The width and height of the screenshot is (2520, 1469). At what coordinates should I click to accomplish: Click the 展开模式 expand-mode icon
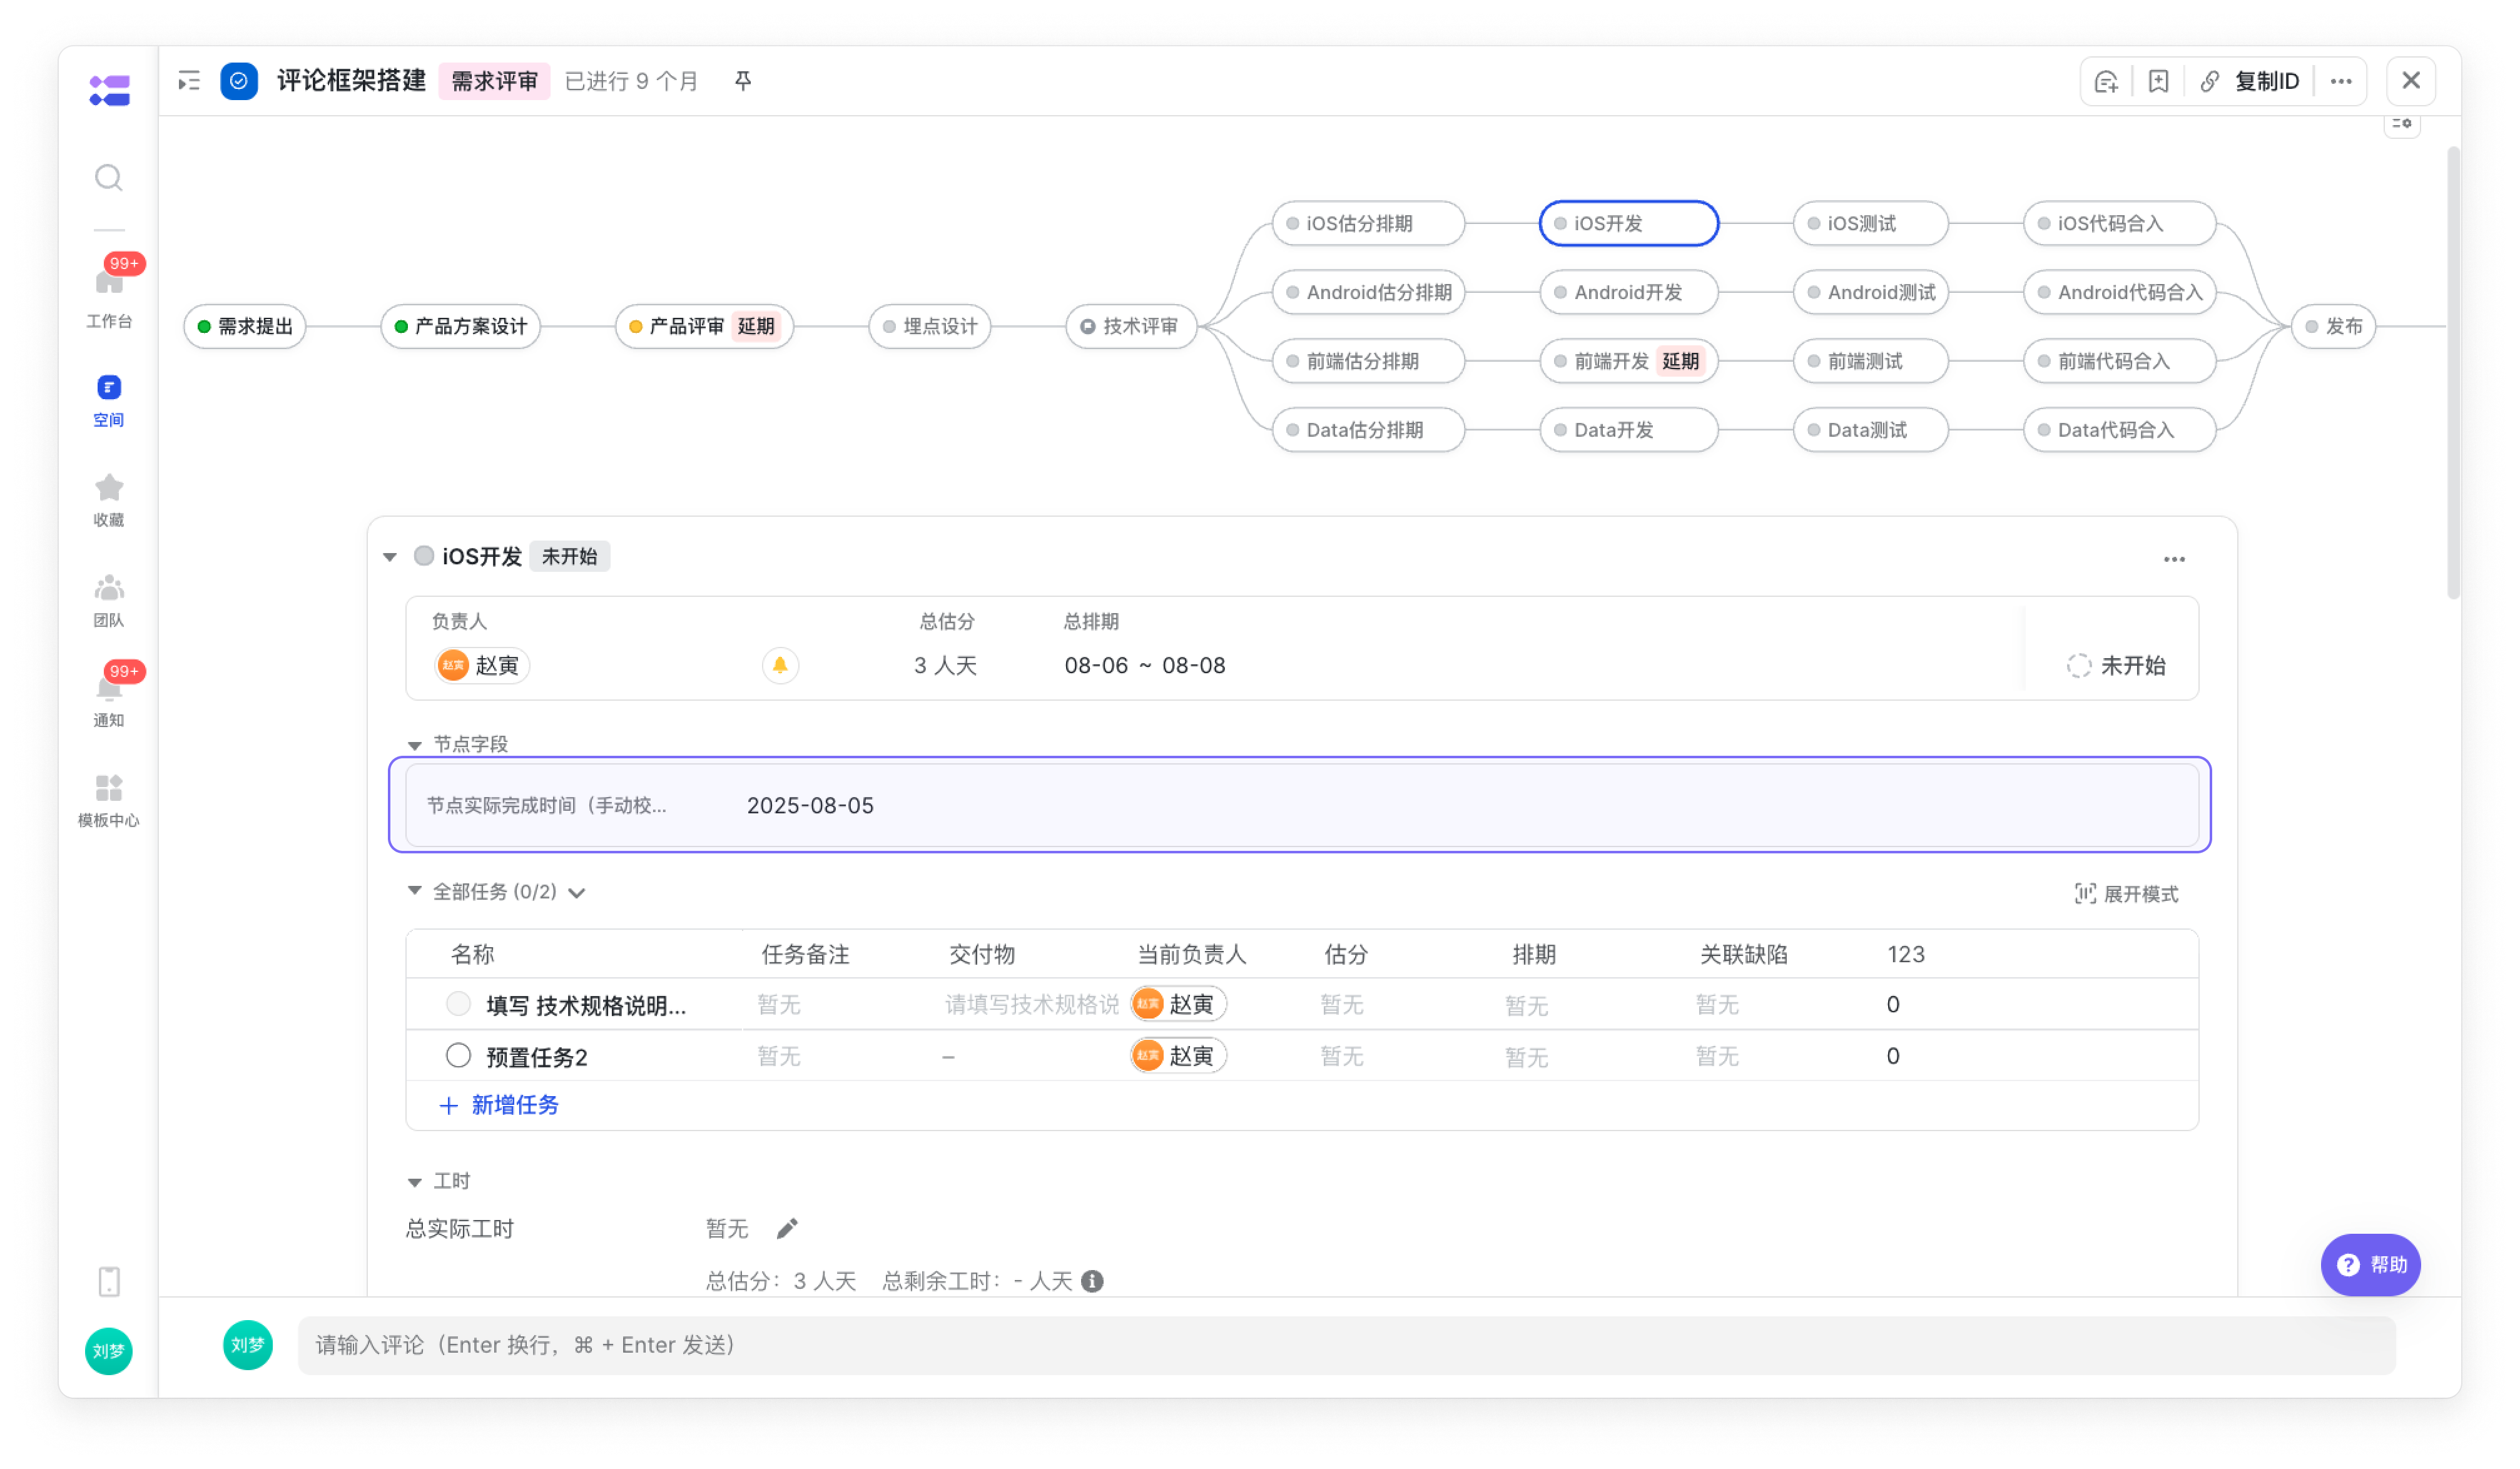tap(2085, 893)
